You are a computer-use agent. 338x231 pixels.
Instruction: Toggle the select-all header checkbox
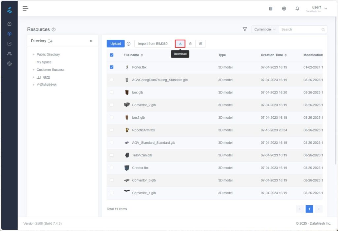point(112,55)
